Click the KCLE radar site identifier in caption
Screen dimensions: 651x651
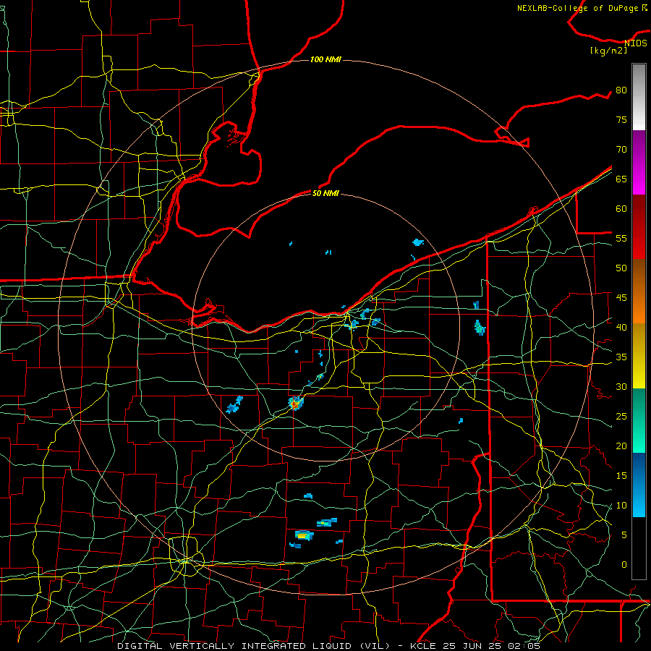coord(423,646)
